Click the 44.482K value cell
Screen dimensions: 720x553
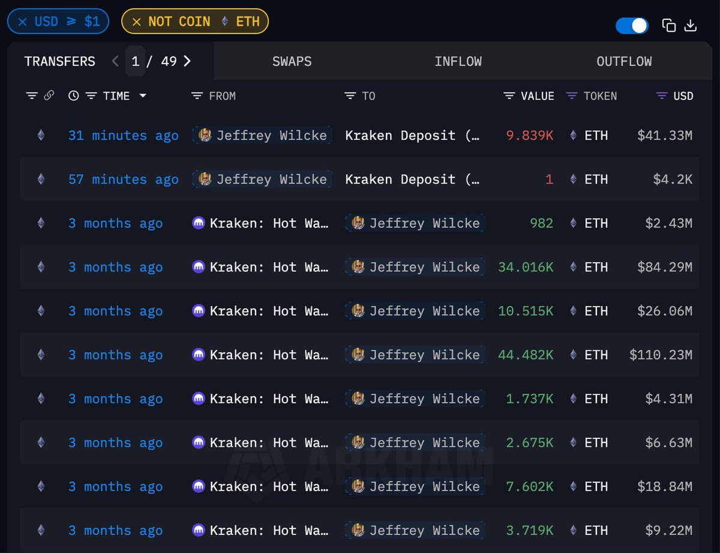tap(526, 354)
